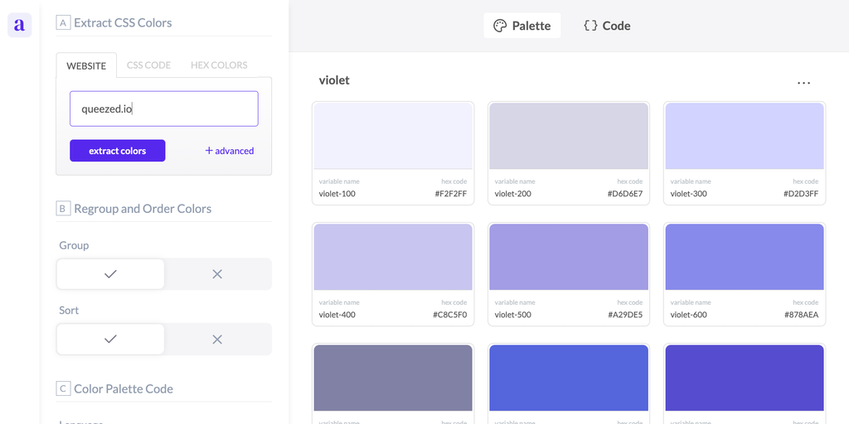Viewport: 849px width, 424px height.
Task: Switch to the HEX COLORS tab
Action: (x=219, y=65)
